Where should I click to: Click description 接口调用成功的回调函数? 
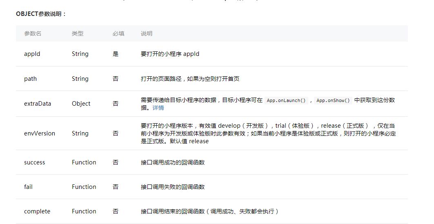(173, 163)
